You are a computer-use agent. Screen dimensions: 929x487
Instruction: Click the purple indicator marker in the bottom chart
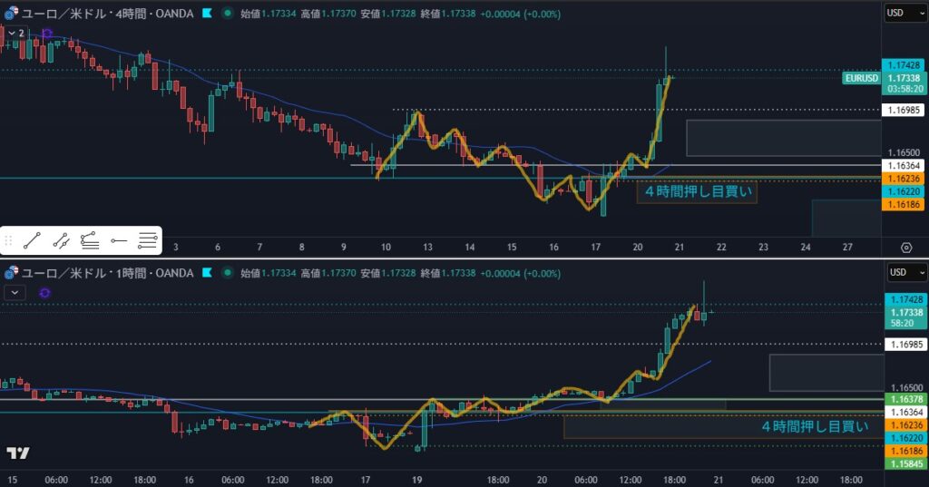(45, 292)
